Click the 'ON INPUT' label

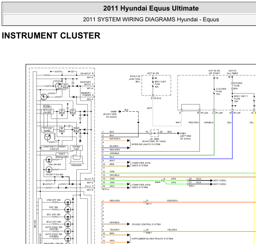coord(86,73)
